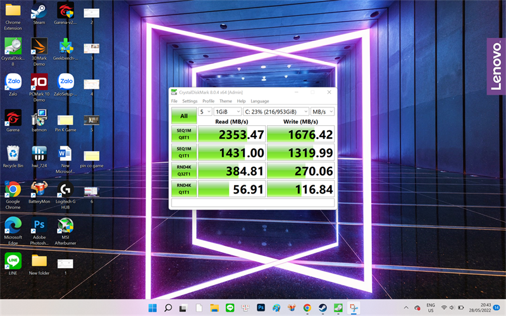Select the MSI Afterburner desktop icon
The image size is (506, 316).
pyautogui.click(x=66, y=231)
